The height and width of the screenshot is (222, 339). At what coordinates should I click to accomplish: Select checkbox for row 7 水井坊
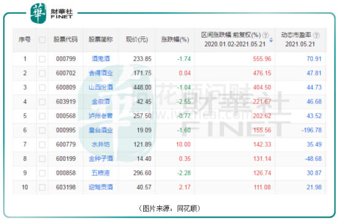tap(42, 145)
